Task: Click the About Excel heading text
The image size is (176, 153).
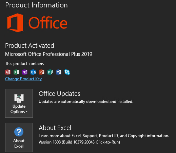Action: (55, 128)
